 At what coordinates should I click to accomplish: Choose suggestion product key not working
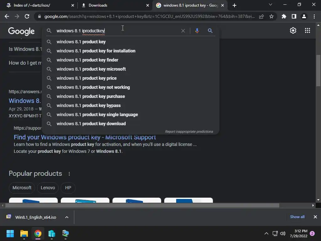tap(131, 87)
